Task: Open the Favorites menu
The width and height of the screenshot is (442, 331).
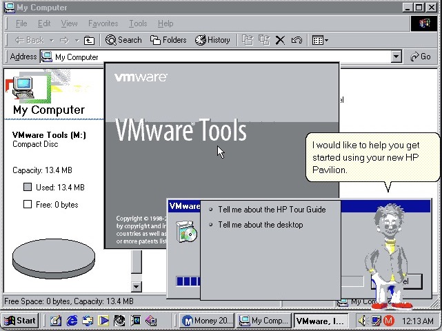Action: pyautogui.click(x=103, y=23)
